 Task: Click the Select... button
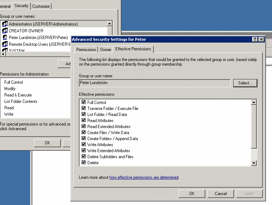click(x=245, y=83)
